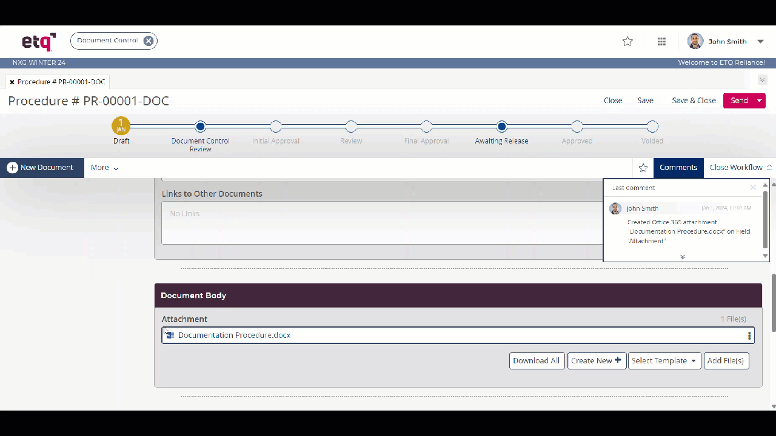This screenshot has width=776, height=436.
Task: Click the star icon next to Comments
Action: point(643,168)
